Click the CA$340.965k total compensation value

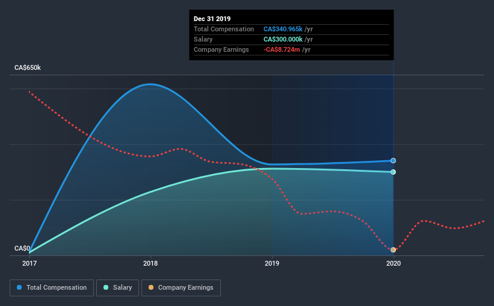pos(283,29)
